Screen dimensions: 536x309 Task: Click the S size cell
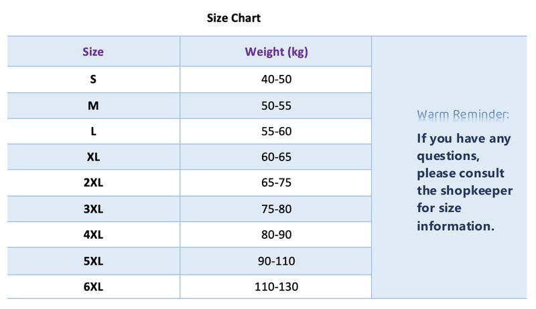[x=93, y=79]
